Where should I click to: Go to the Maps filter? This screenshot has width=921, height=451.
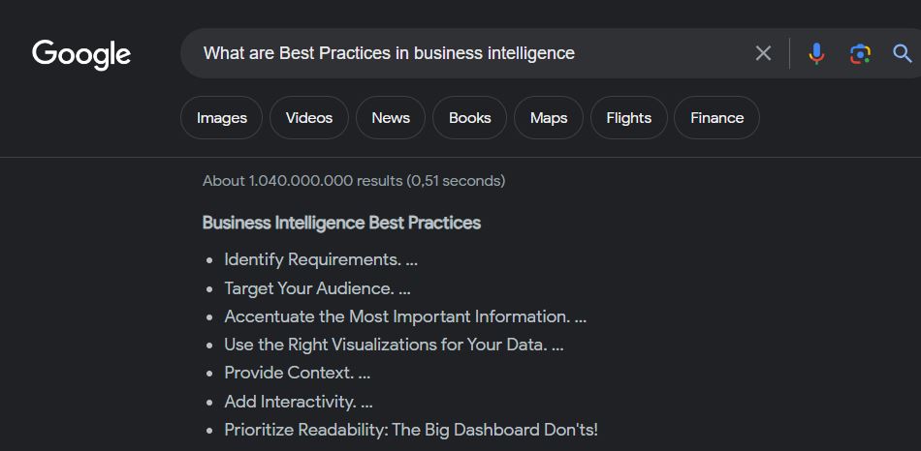(x=549, y=118)
